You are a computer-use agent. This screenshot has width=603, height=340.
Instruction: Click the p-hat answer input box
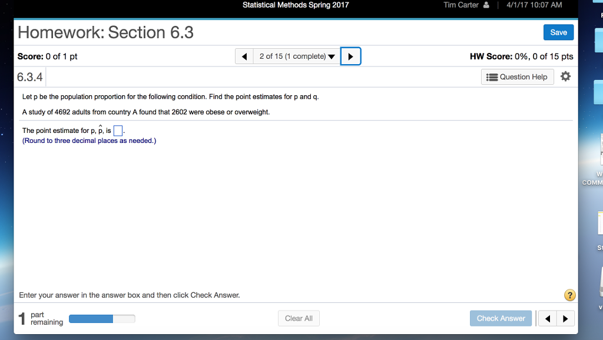[x=118, y=131]
